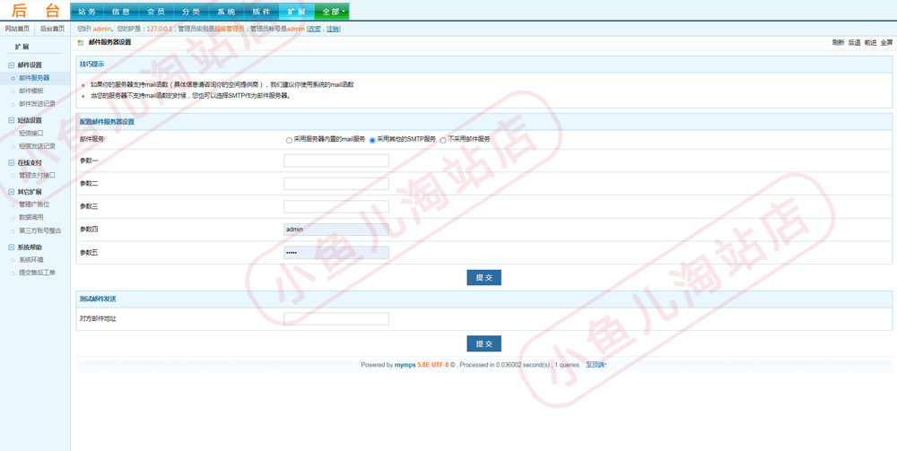This screenshot has width=897, height=451.
Task: Focus the 参数四 field containing admin
Action: [336, 230]
